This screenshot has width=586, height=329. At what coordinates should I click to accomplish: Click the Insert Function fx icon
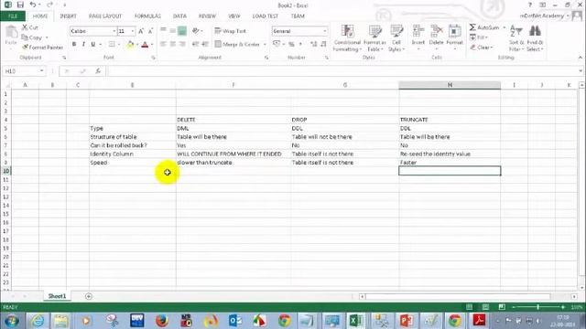click(x=98, y=71)
